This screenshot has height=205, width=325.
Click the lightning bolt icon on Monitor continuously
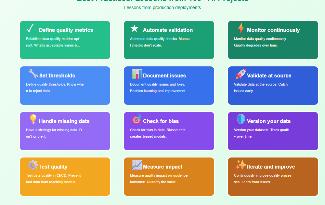(240, 29)
